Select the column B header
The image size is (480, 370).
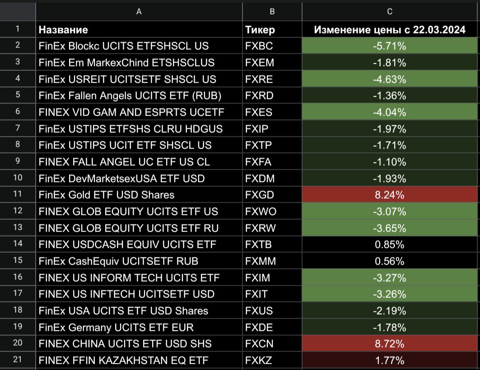tap(271, 12)
